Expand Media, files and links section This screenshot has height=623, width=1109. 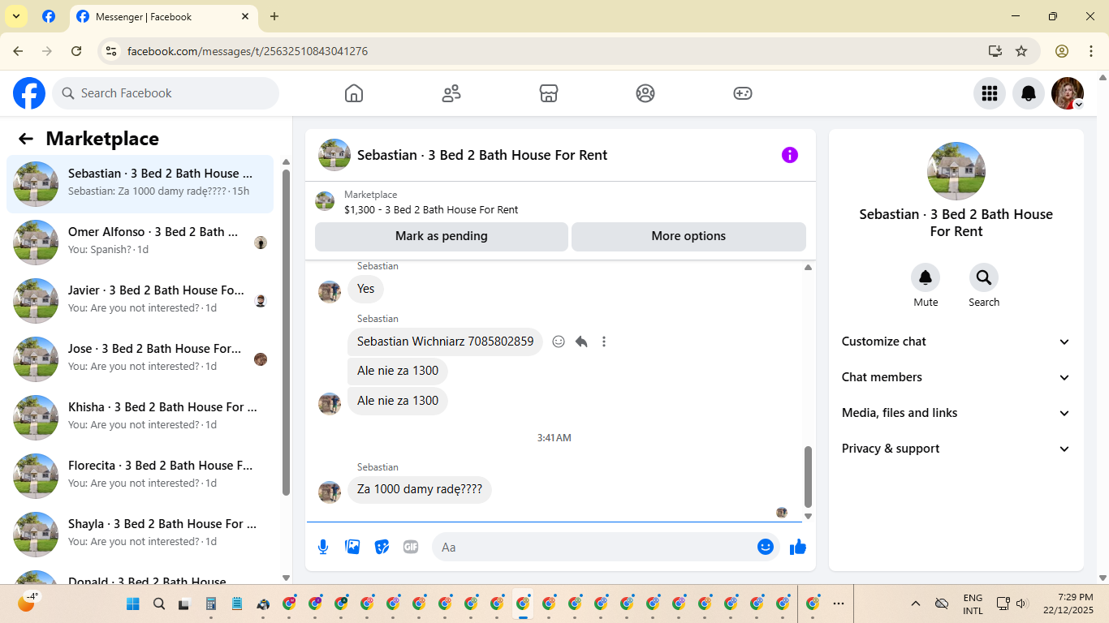point(956,413)
